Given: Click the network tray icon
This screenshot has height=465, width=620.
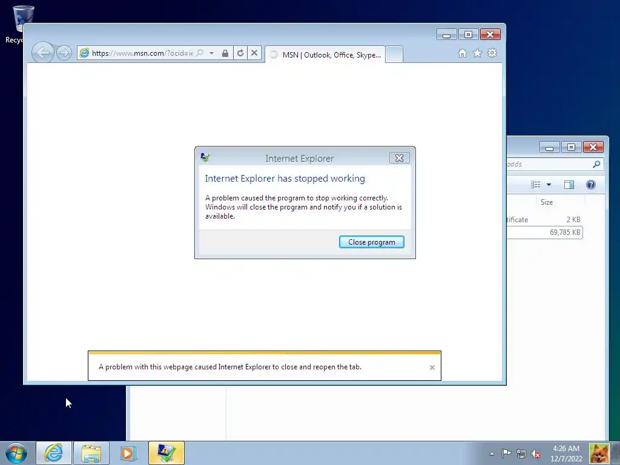Looking at the screenshot, I should click(x=521, y=454).
